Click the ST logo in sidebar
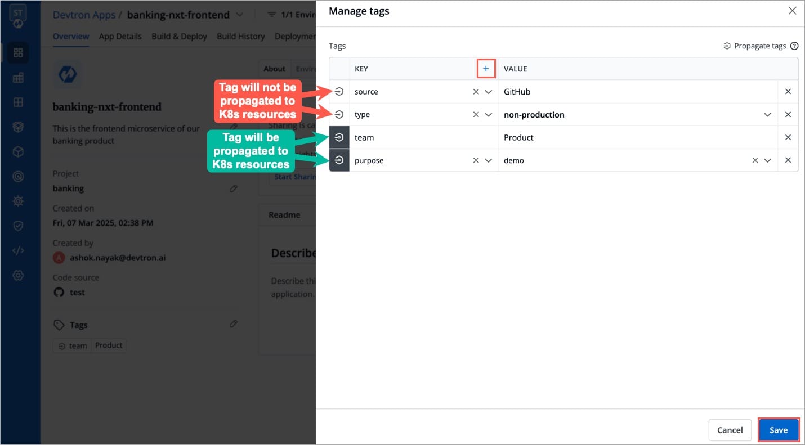The image size is (805, 445). [18, 16]
